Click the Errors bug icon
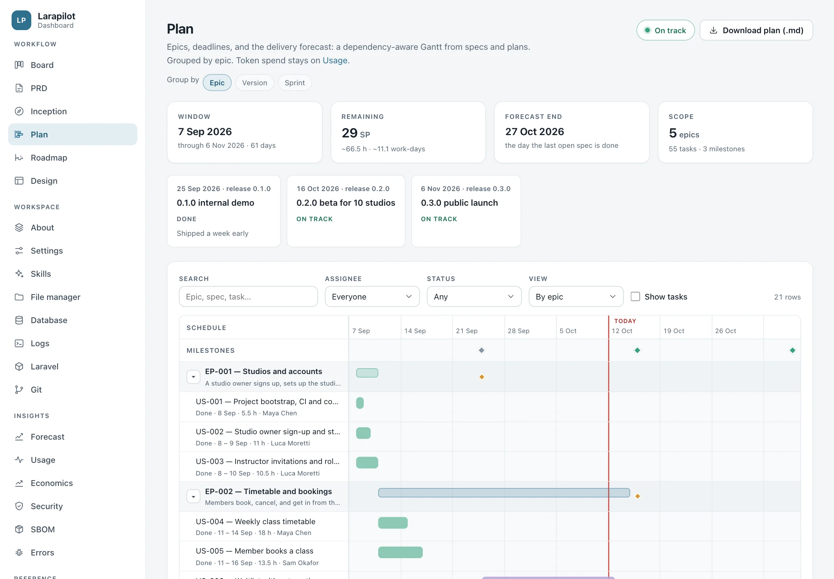 click(19, 552)
